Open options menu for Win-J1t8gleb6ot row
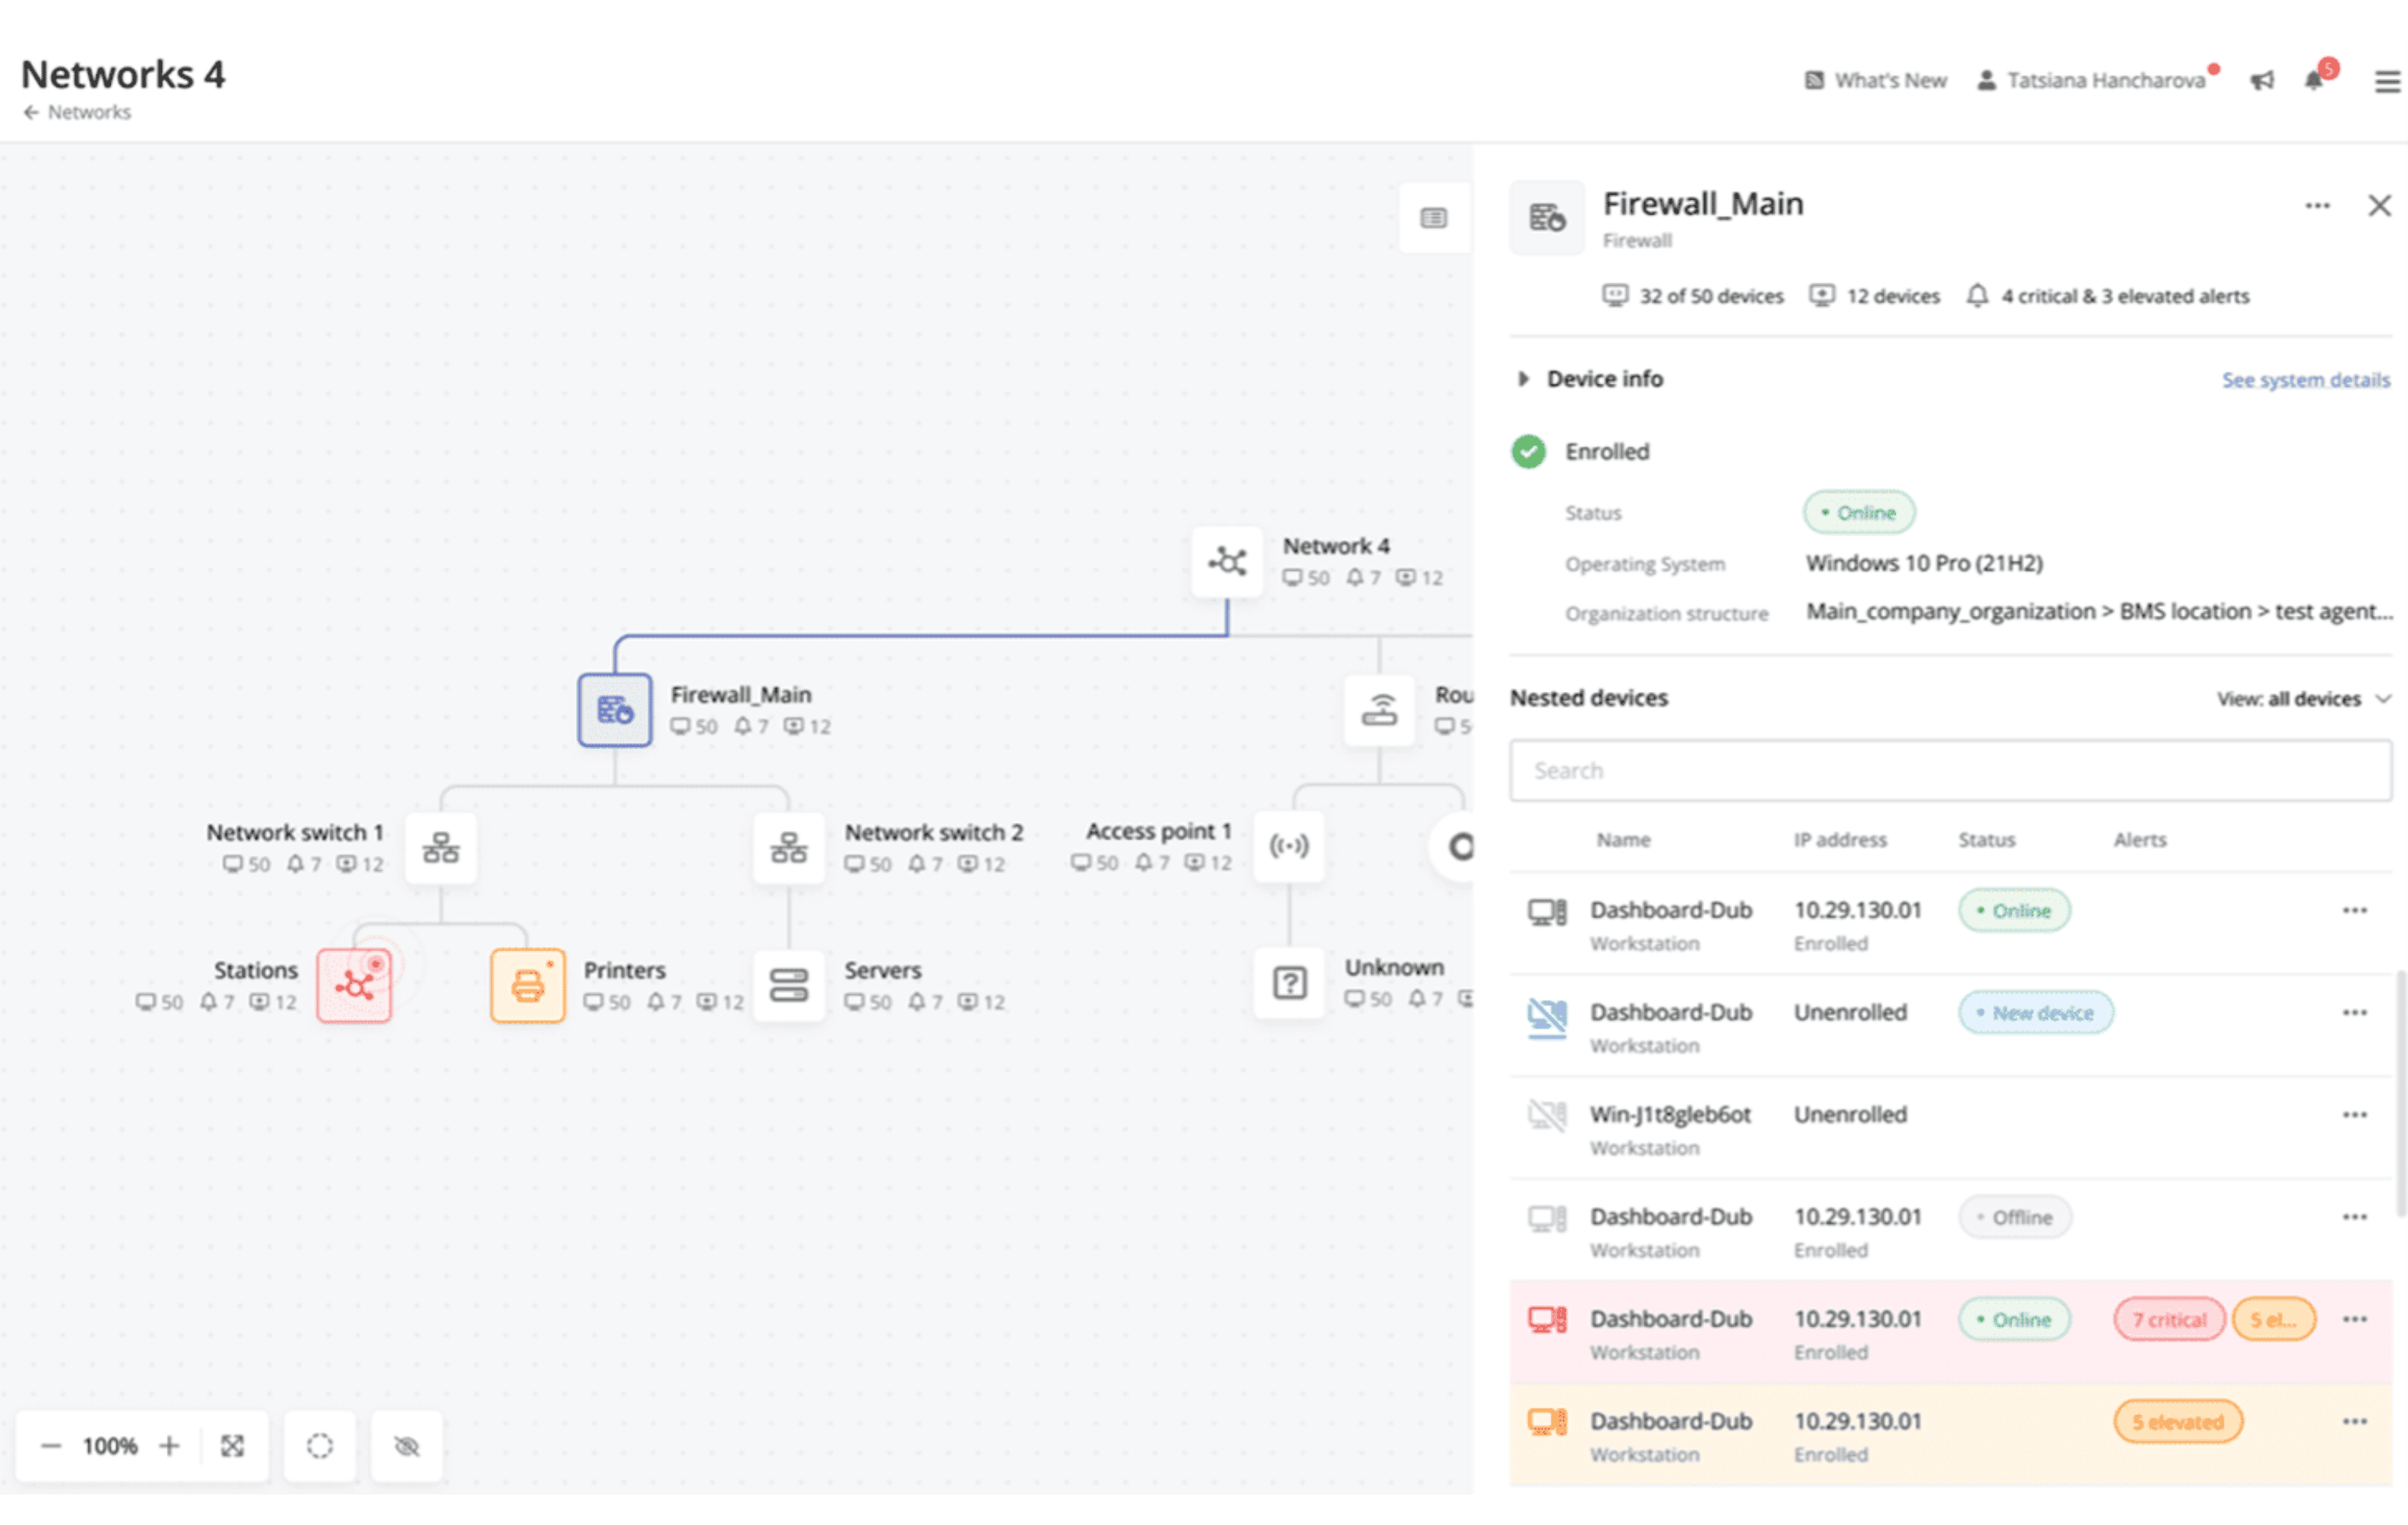 click(x=2354, y=1115)
